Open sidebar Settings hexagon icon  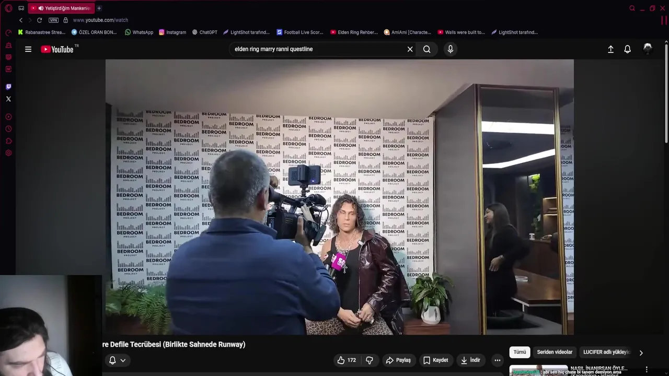[x=8, y=153]
